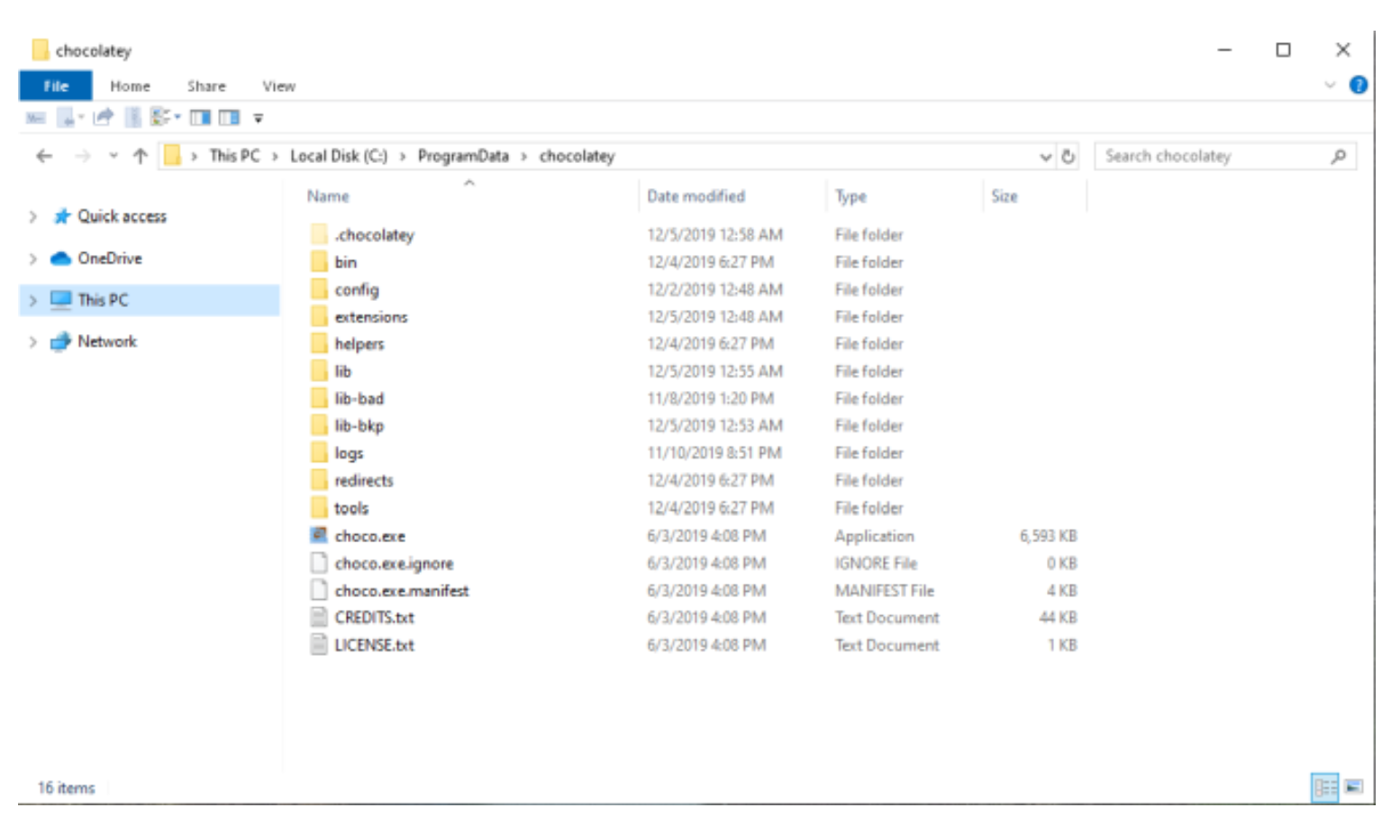The image size is (1400, 826).
Task: Click the chocolatey breadcrumb segment
Action: [x=577, y=156]
